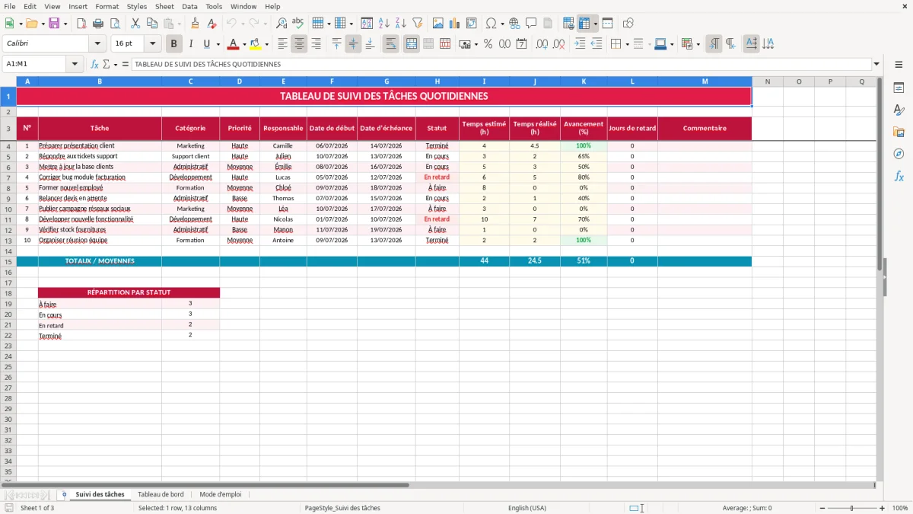Adjust the zoom slider in status bar
This screenshot has width=913, height=514.
(x=851, y=508)
